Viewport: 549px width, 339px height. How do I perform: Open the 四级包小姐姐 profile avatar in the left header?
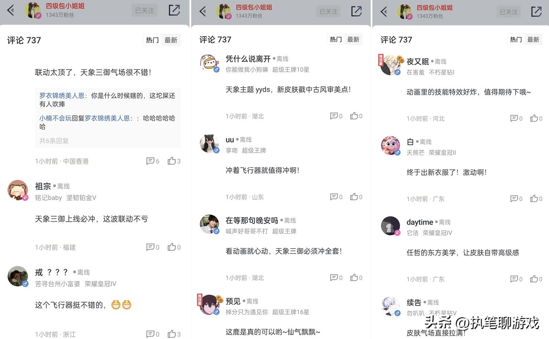pos(33,10)
